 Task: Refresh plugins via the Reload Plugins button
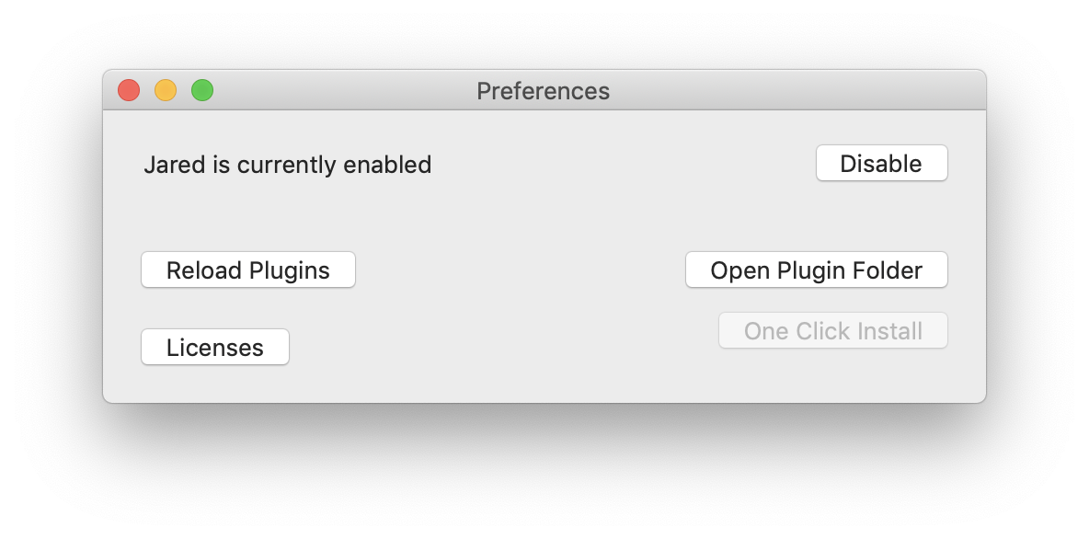click(x=247, y=270)
